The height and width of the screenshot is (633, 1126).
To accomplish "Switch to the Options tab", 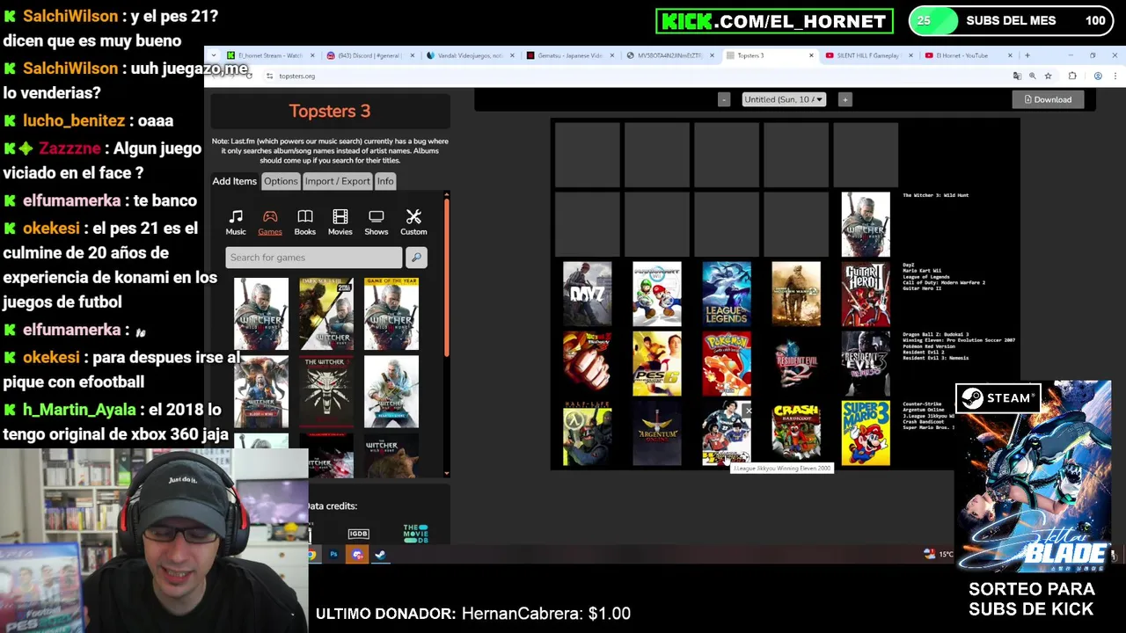I will (x=281, y=181).
